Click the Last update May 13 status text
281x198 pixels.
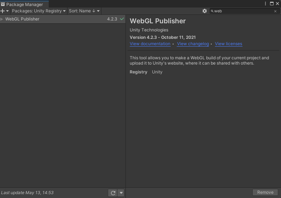tap(27, 193)
